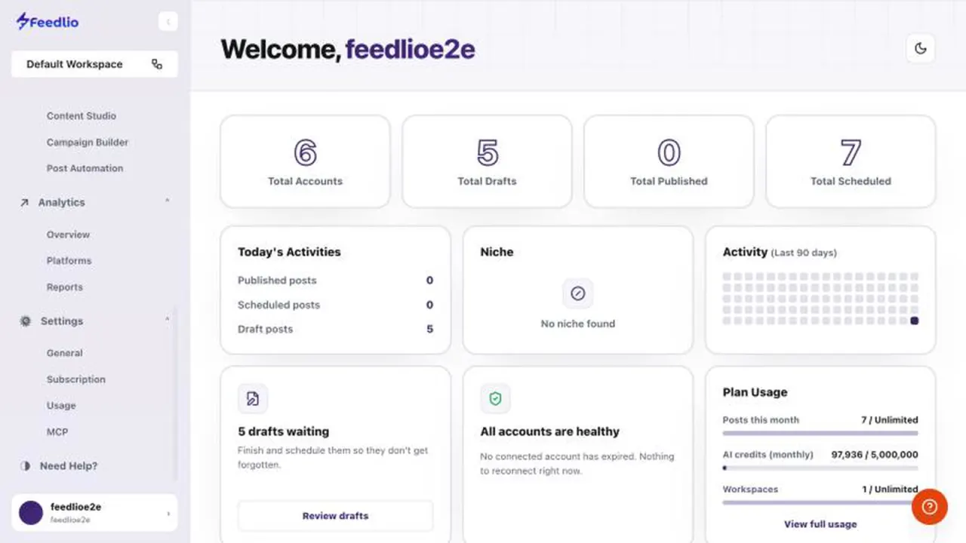This screenshot has width=966, height=543.
Task: Open the View full usage link
Action: 820,524
